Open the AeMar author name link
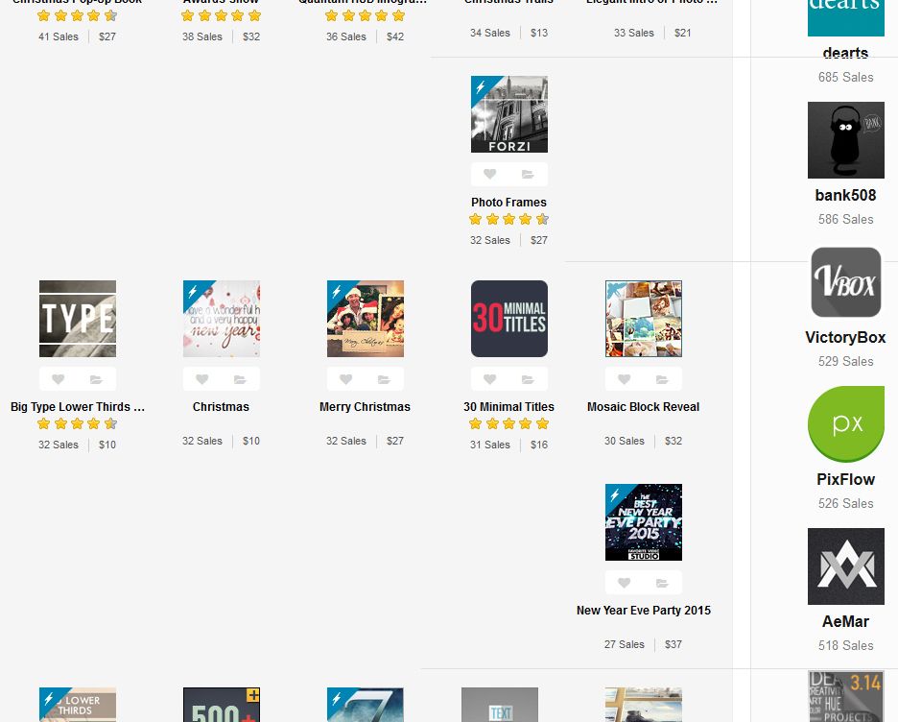This screenshot has height=722, width=898. [845, 622]
